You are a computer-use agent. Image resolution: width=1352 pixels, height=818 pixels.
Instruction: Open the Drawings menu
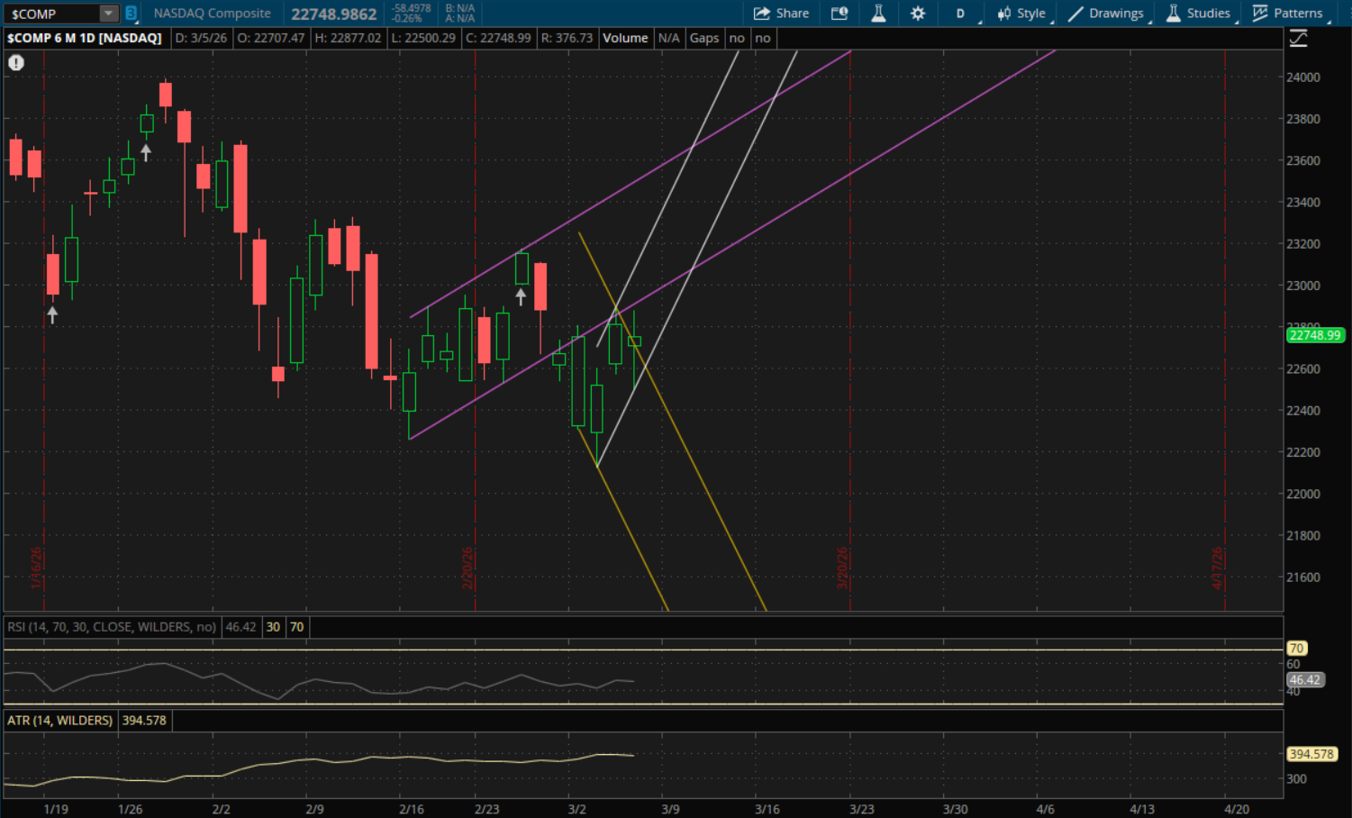(1106, 14)
